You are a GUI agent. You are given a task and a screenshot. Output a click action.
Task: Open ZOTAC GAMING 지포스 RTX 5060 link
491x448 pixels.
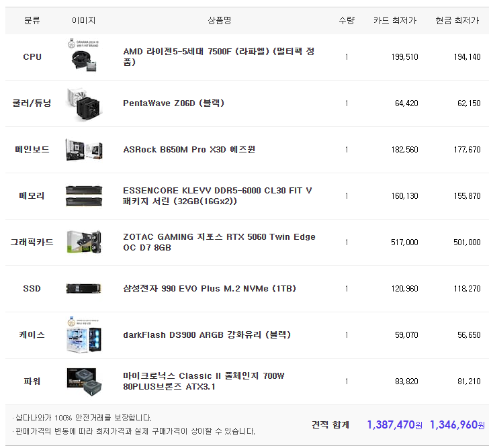[219, 242]
